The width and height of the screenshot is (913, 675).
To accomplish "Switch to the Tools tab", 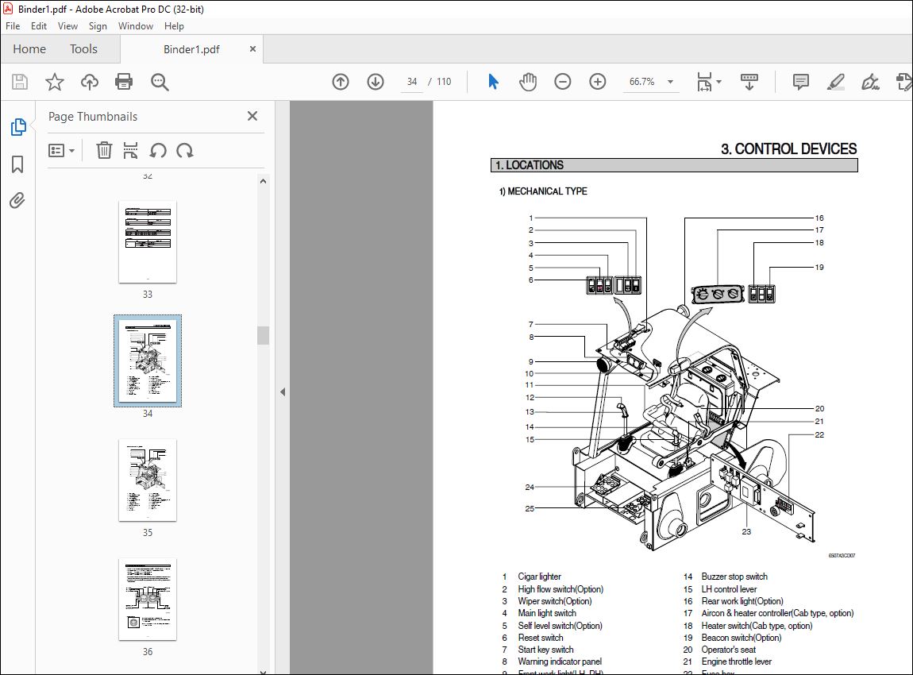I will (83, 49).
